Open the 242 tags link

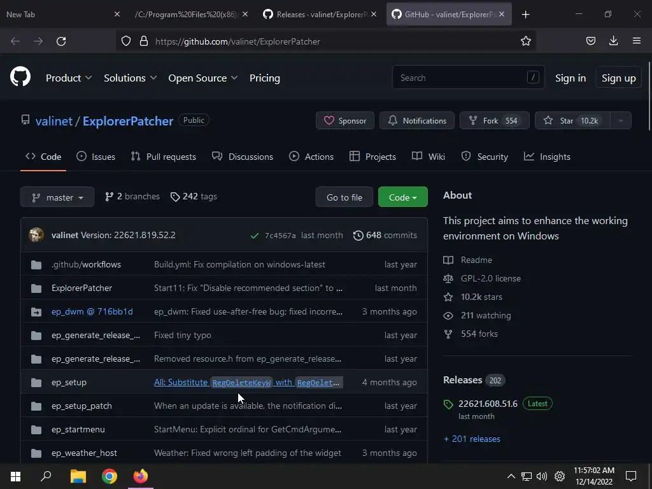point(194,196)
